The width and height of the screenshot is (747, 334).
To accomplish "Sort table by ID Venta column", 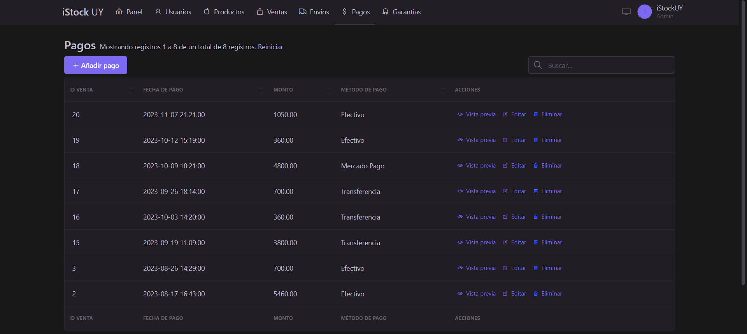I will coord(131,90).
